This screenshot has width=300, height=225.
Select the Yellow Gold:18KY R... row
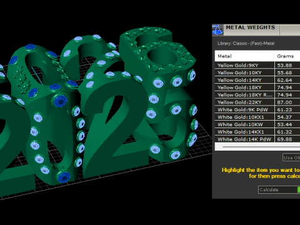tap(257, 95)
